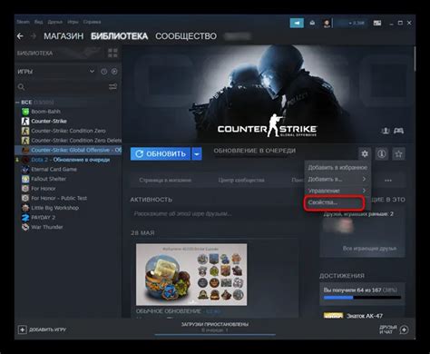Go back with the left arrow
Screen dimensions: 430x354
tap(20, 36)
